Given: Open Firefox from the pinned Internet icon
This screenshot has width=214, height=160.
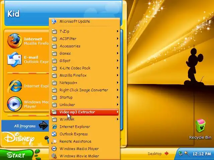Looking at the screenshot, I should click(x=15, y=41).
